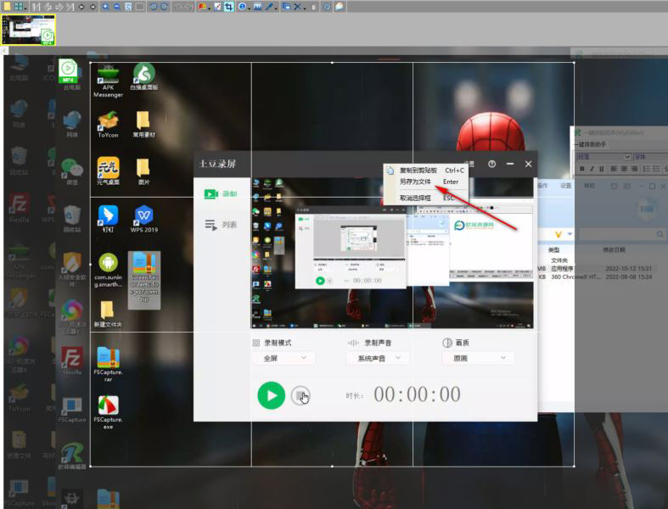668x509 pixels.
Task: Pick the eyedropper color picker tool
Action: (x=269, y=7)
